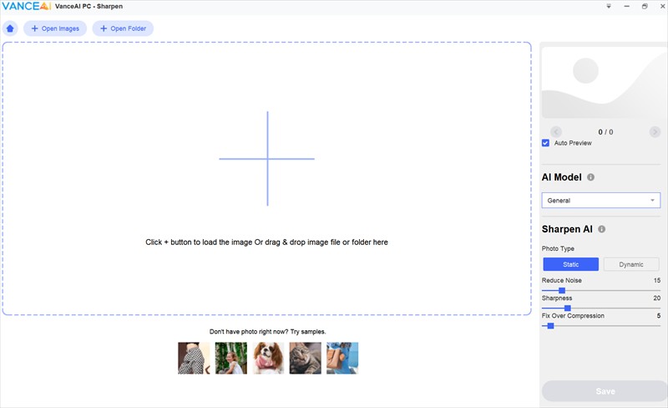Minimize the VanceAI window

627,6
